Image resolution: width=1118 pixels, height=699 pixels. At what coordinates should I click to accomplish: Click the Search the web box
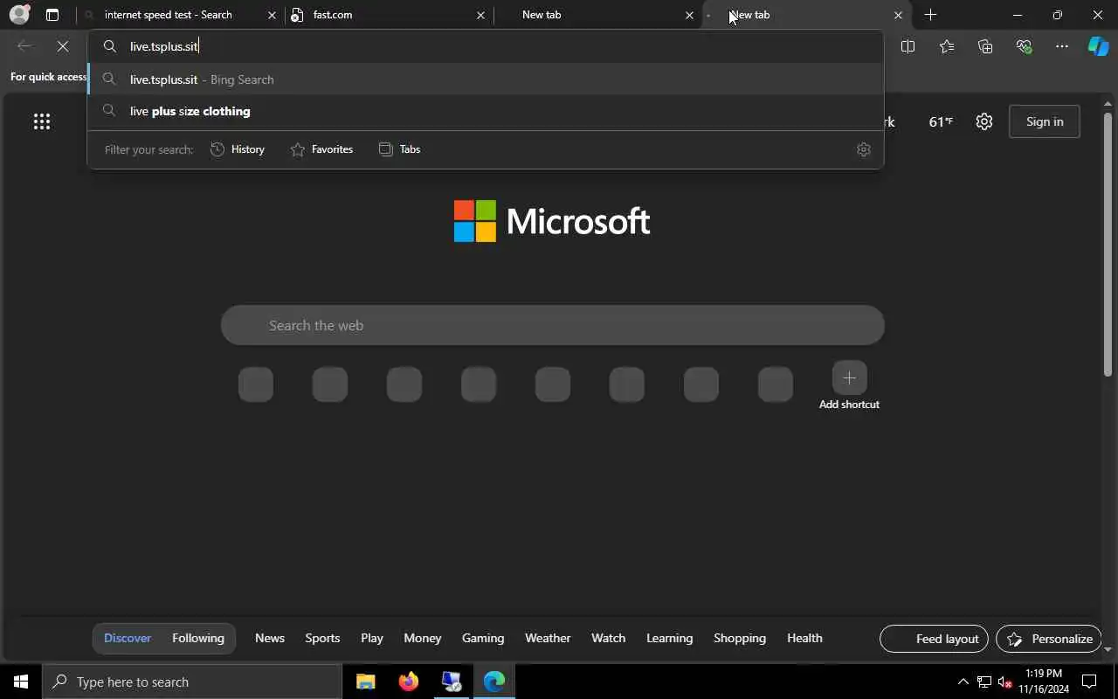552,325
